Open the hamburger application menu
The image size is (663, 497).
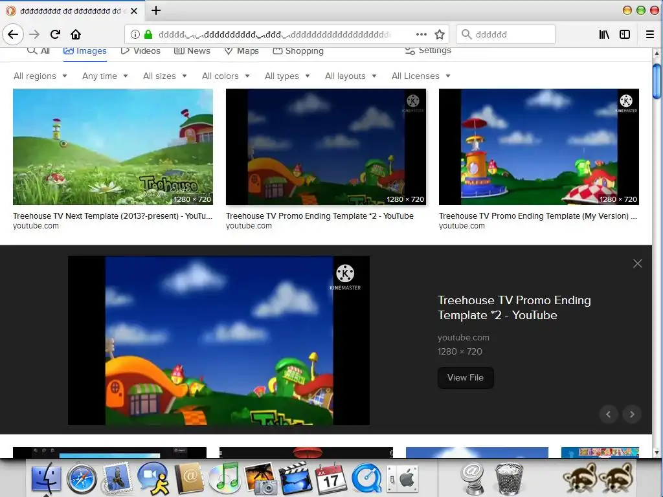[x=650, y=34]
